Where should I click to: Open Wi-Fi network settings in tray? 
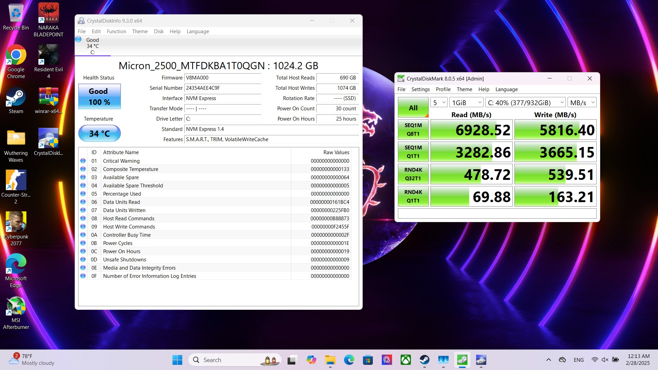(595, 360)
